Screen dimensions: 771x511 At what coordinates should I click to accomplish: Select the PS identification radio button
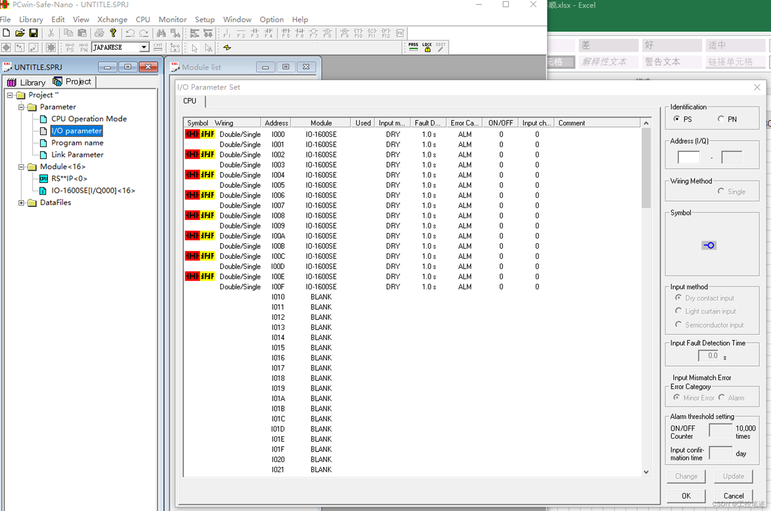676,119
